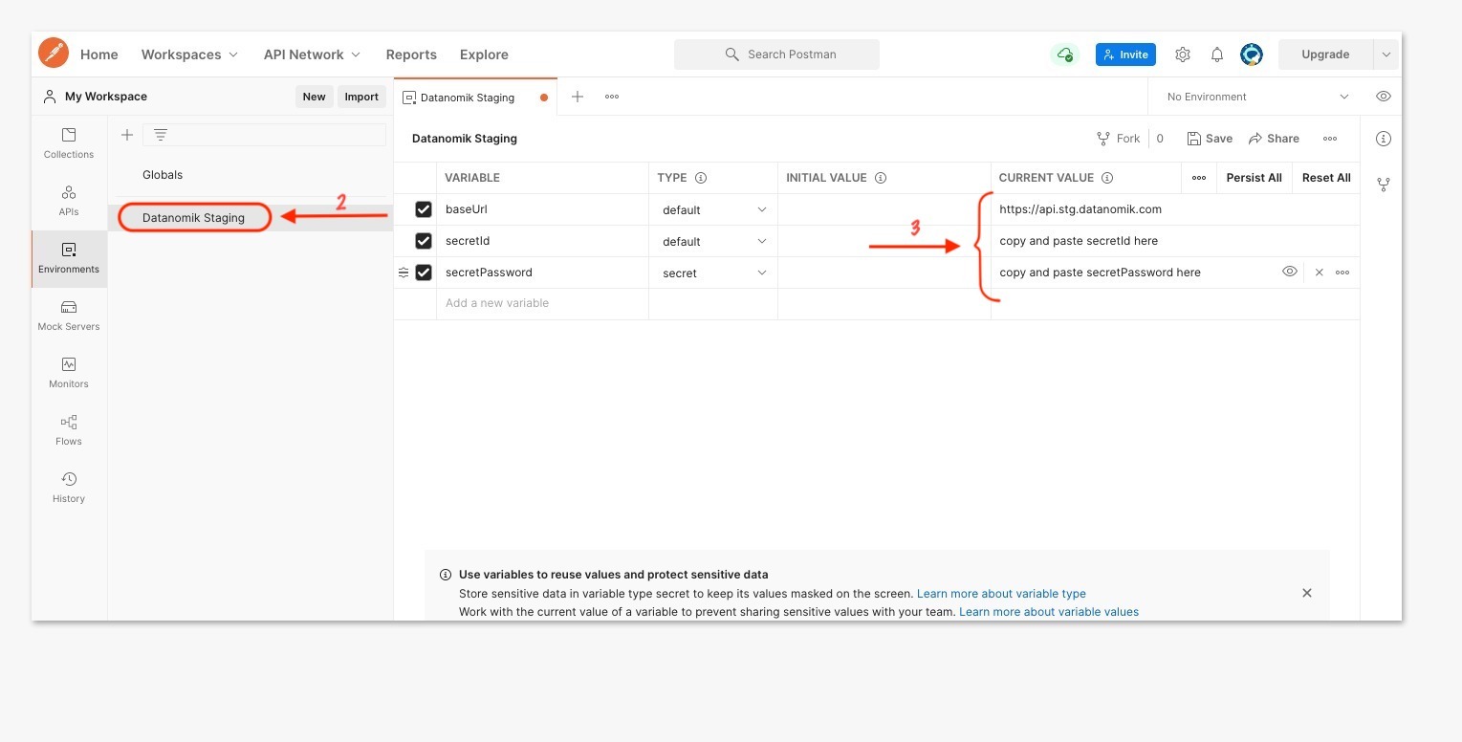Click the secretId current value field
This screenshot has height=742, width=1462.
point(1175,241)
